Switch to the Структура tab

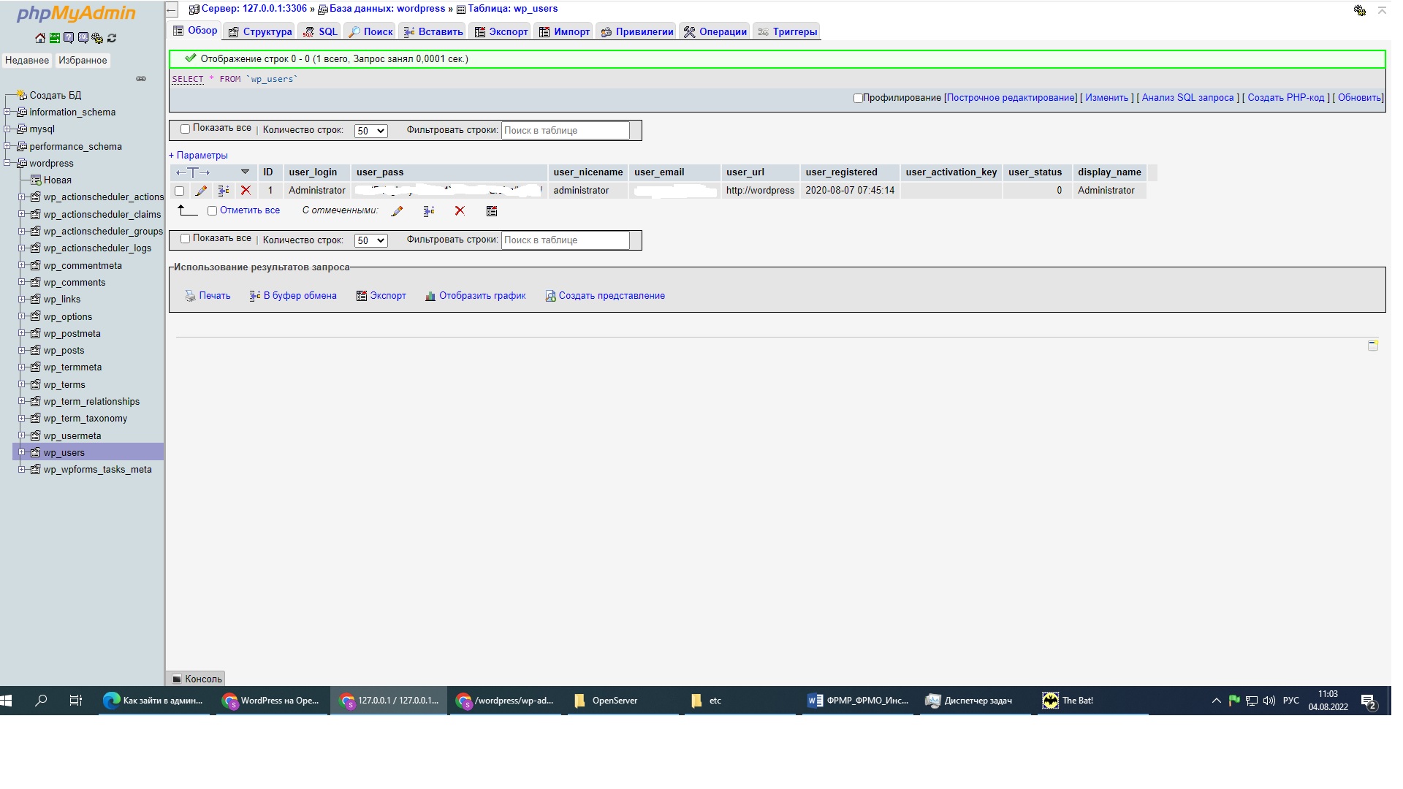[259, 31]
